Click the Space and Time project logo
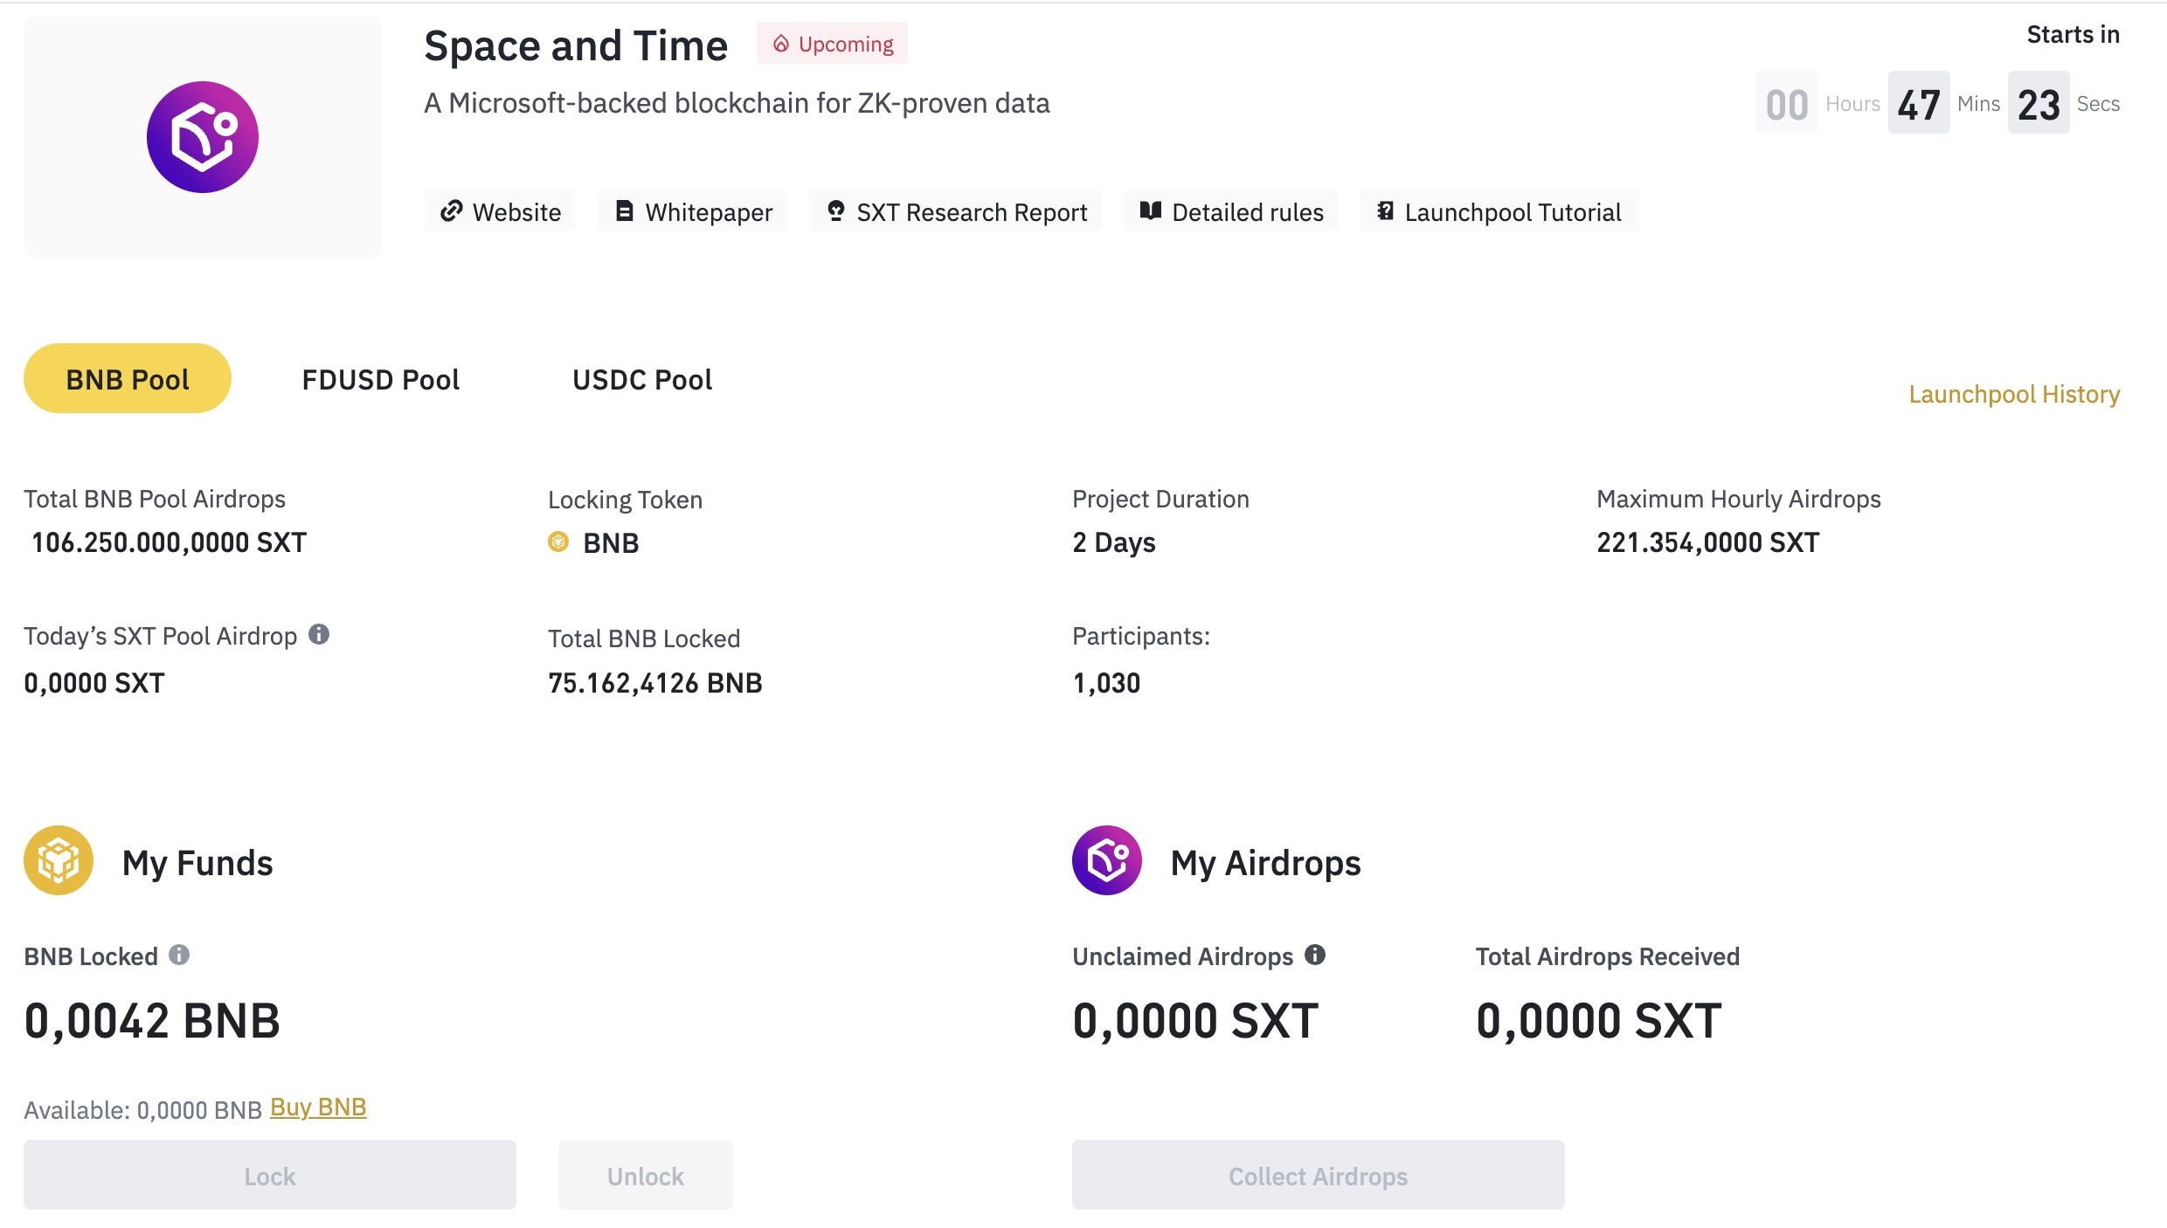Image resolution: width=2167 pixels, height=1228 pixels. pyautogui.click(x=203, y=137)
